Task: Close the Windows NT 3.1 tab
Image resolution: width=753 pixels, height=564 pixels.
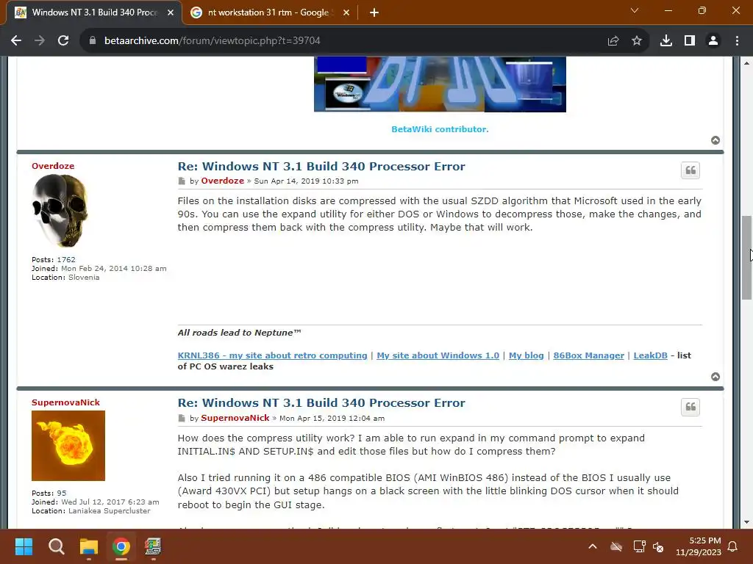Action: 171,12
